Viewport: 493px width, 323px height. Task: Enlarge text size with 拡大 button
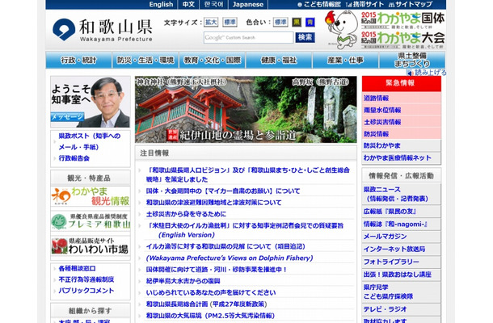point(211,22)
